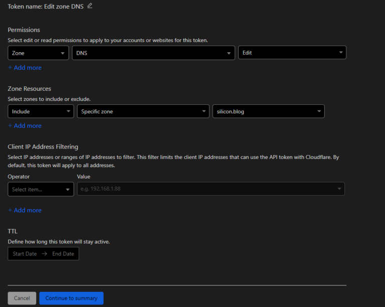Open the Zone permission scope dropdown
Viewport: 385px width, 307px height.
38,53
